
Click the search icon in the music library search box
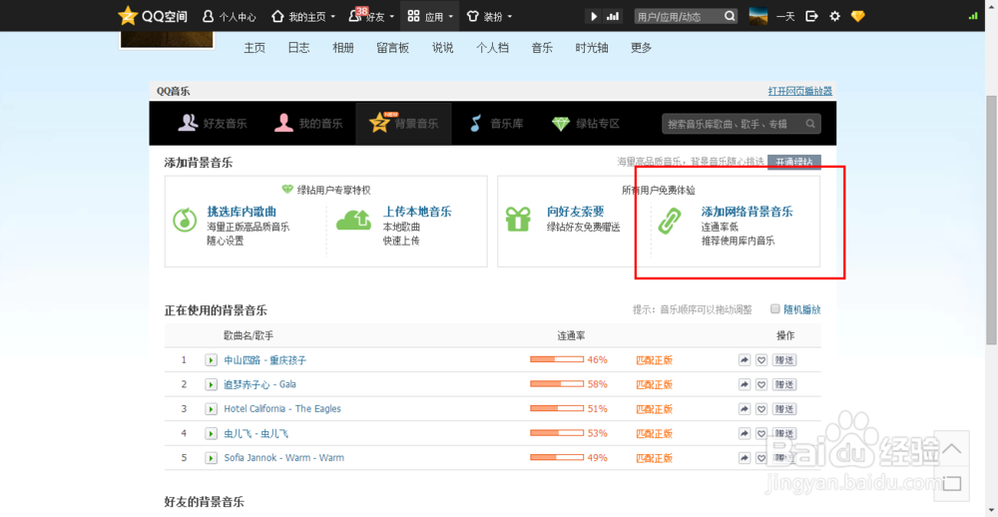pos(810,124)
